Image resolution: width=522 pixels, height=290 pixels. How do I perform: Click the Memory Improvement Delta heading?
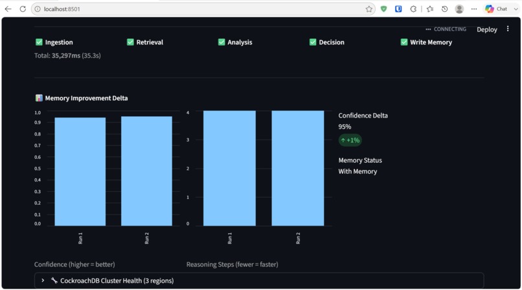86,98
